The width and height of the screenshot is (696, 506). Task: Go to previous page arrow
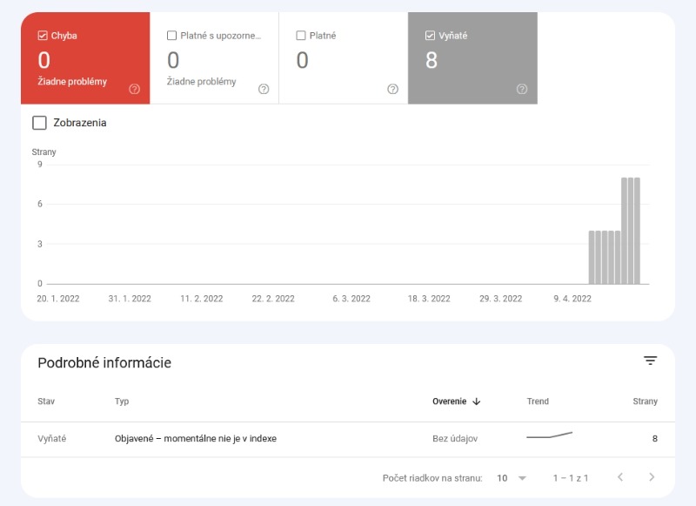[x=620, y=477]
